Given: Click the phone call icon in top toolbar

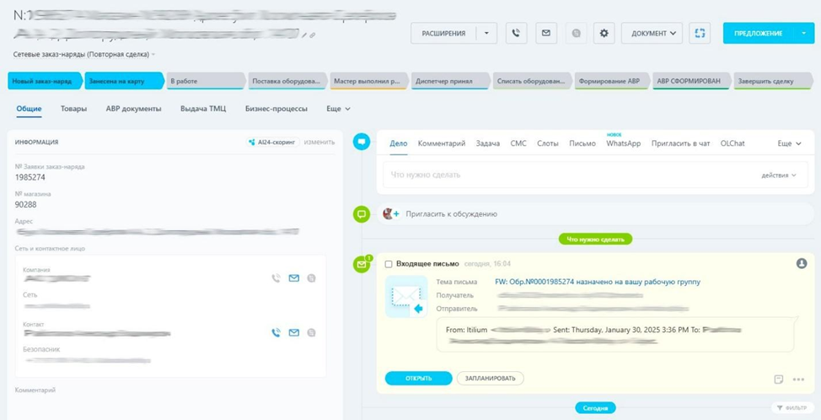Looking at the screenshot, I should pyautogui.click(x=516, y=33).
